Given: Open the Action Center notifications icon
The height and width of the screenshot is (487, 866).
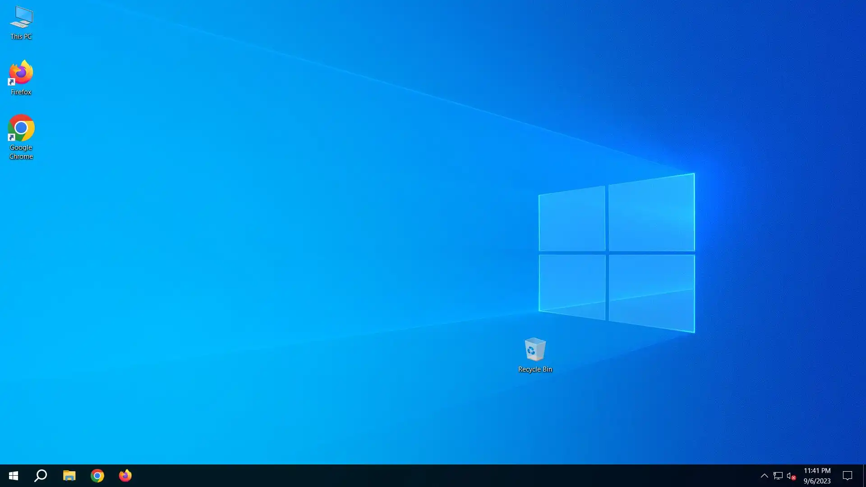Looking at the screenshot, I should (848, 476).
